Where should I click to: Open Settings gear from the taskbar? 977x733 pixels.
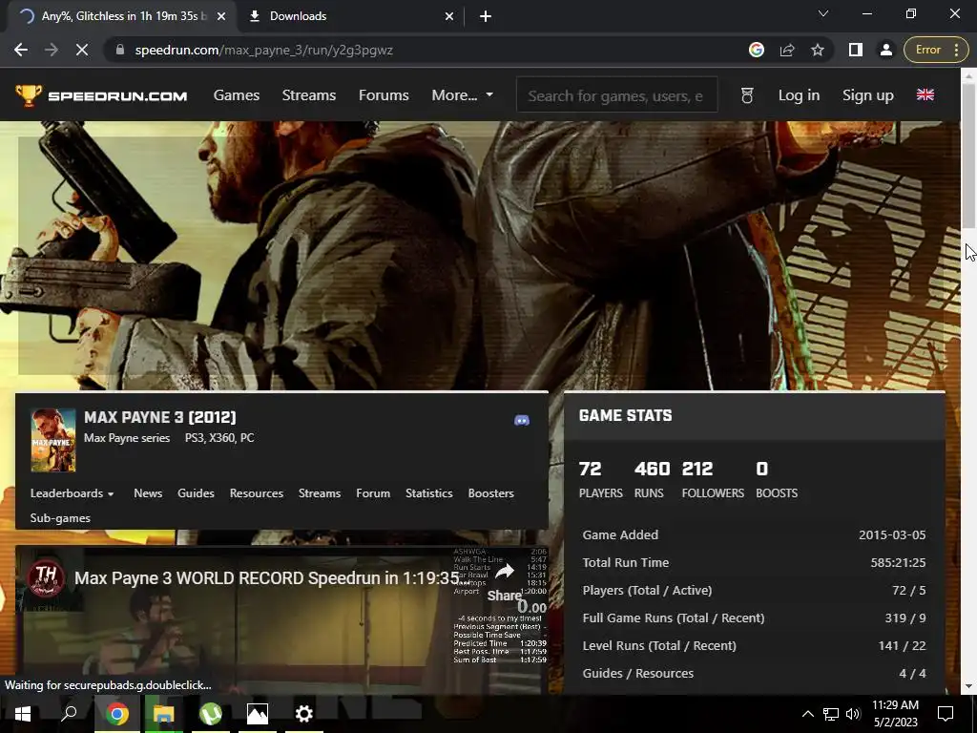tap(304, 714)
